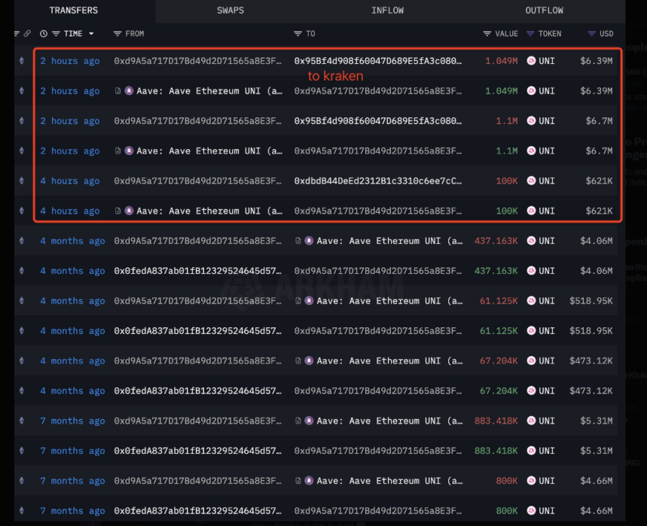Expand the TIME sort dropdown arrow
This screenshot has height=526, width=647.
(91, 34)
